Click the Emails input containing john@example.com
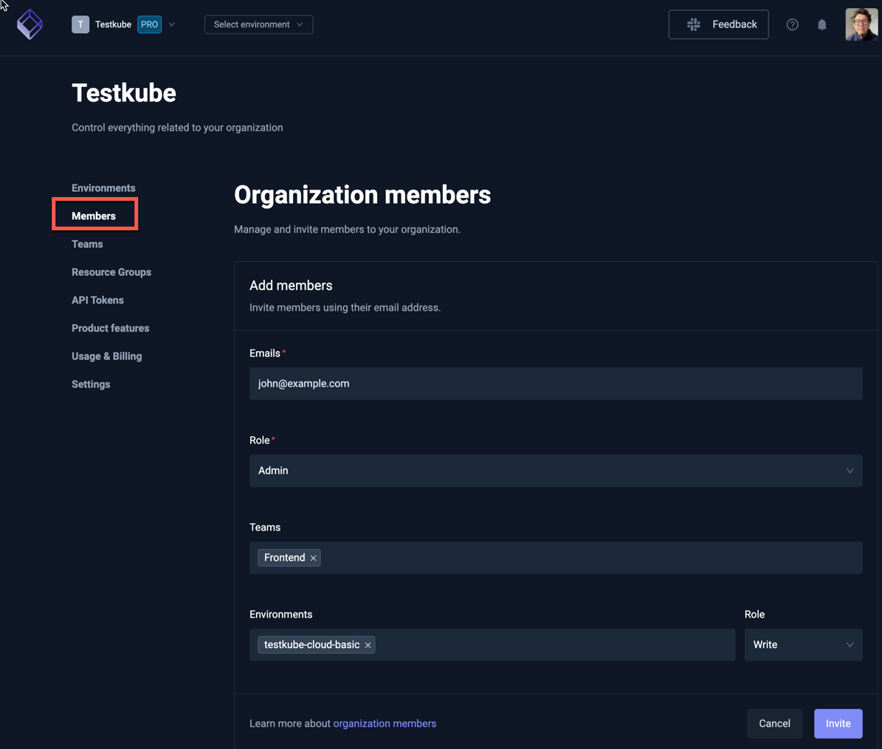 point(556,383)
